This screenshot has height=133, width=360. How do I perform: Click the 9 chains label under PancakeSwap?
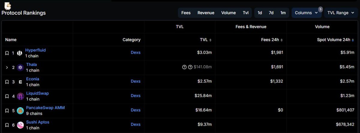coord(34,114)
